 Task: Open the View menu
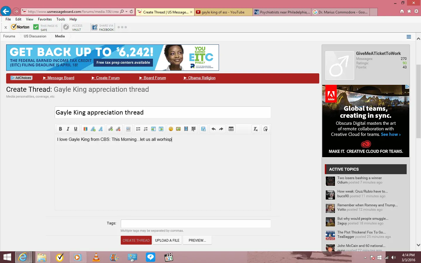[x=30, y=19]
